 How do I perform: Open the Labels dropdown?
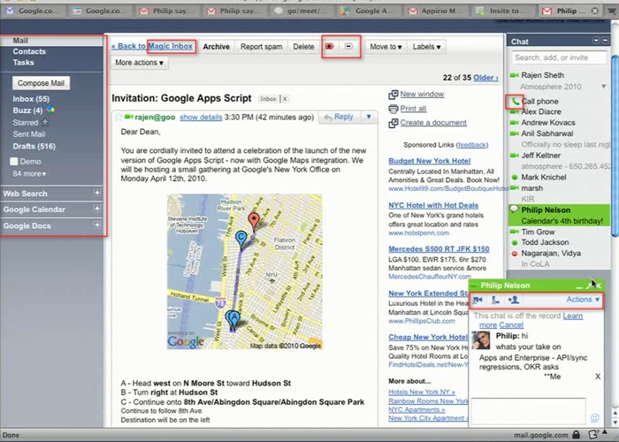pyautogui.click(x=426, y=46)
